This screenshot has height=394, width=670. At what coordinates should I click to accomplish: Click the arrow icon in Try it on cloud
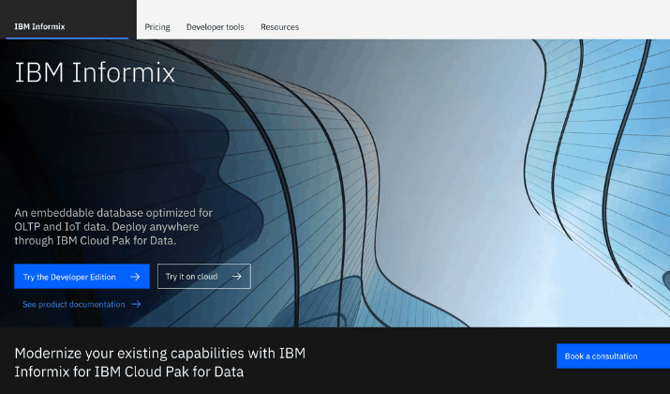pos(237,277)
